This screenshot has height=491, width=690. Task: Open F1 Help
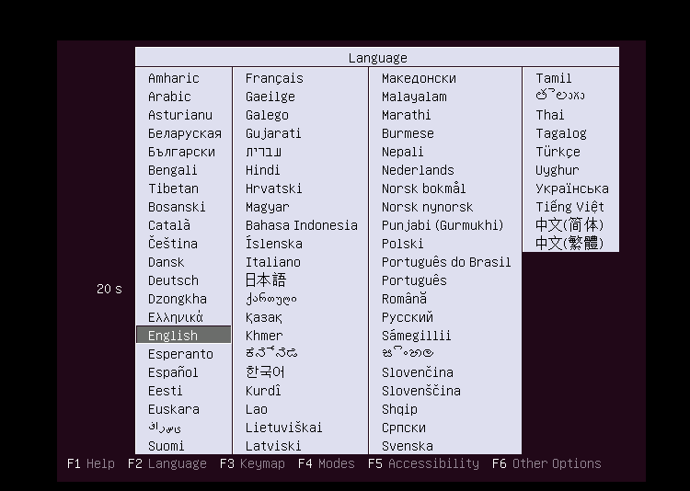(x=91, y=463)
